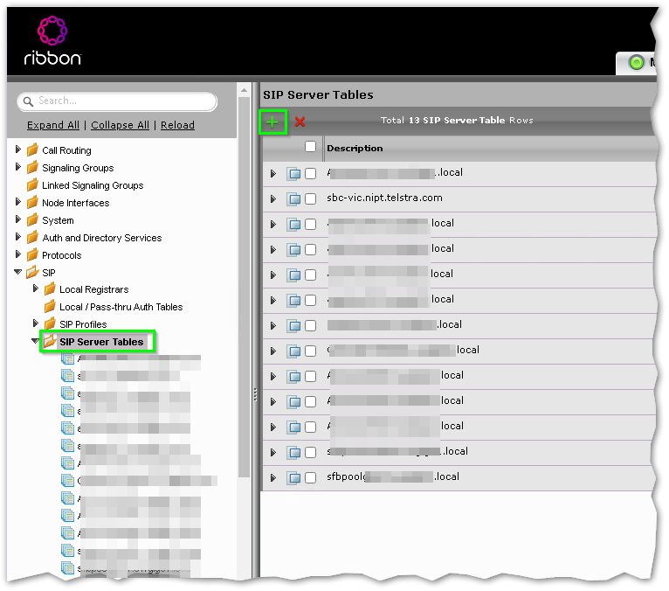Click the table icon in the sfbpool row
This screenshot has height=591, width=669.
(x=293, y=478)
